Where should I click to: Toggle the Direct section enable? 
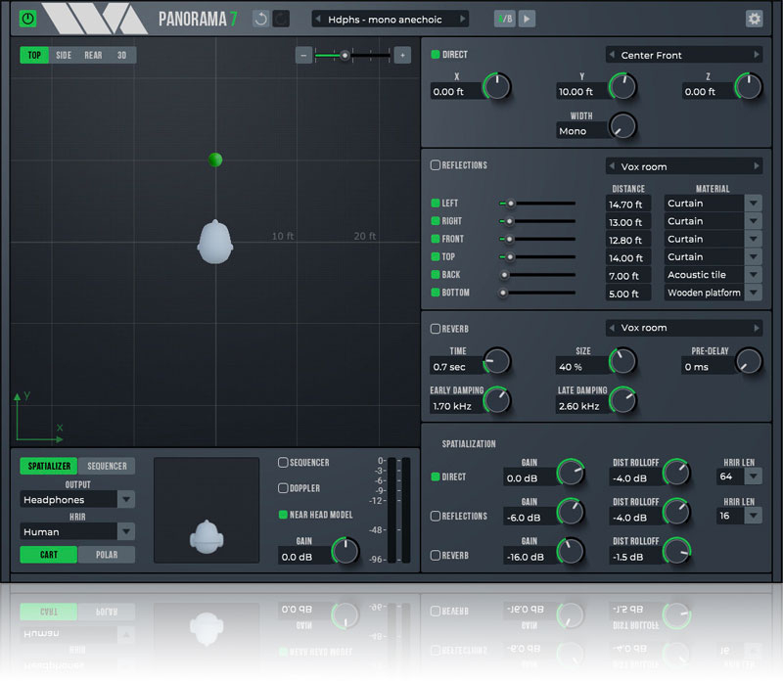(436, 55)
